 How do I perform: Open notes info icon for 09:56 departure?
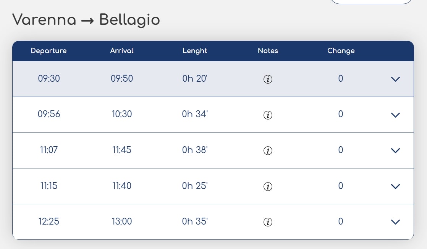268,115
